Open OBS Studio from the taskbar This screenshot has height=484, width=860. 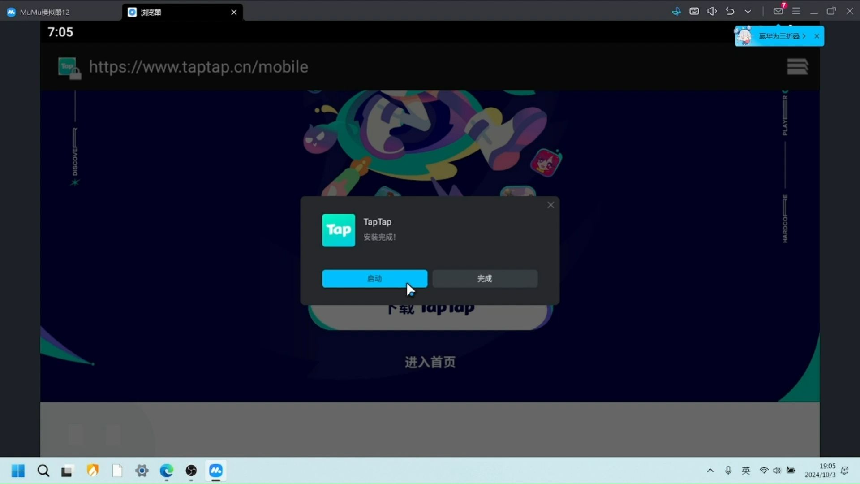click(191, 471)
